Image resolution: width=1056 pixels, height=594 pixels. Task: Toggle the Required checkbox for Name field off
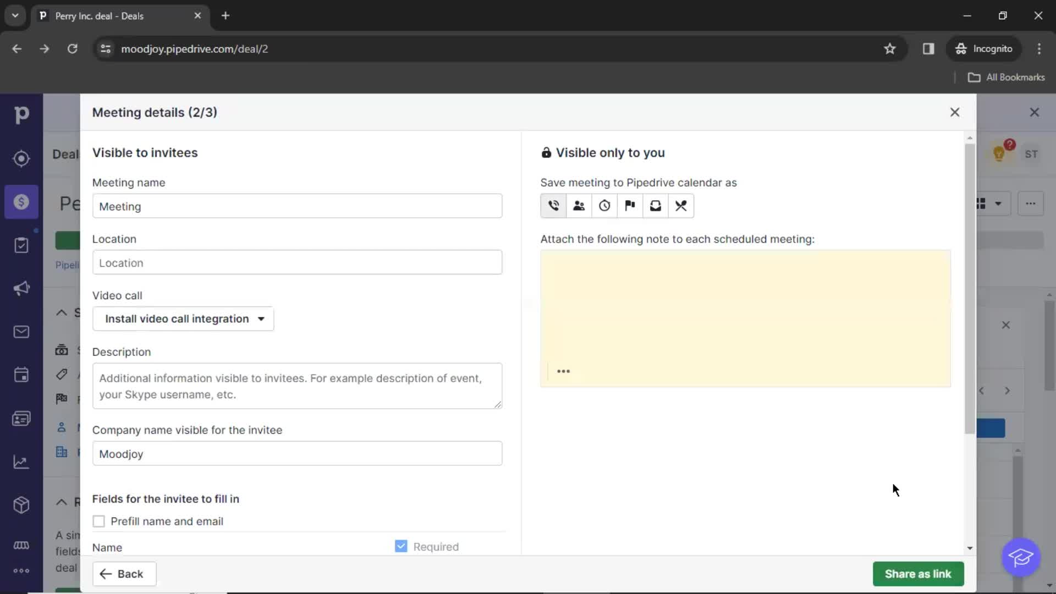[x=401, y=546]
